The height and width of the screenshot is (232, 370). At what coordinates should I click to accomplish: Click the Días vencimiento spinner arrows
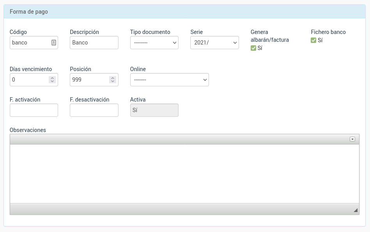[x=52, y=80]
